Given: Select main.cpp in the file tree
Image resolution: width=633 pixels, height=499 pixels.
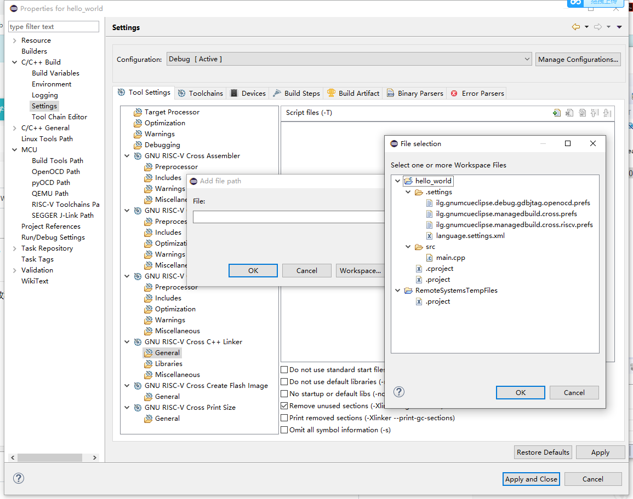Looking at the screenshot, I should pyautogui.click(x=450, y=258).
